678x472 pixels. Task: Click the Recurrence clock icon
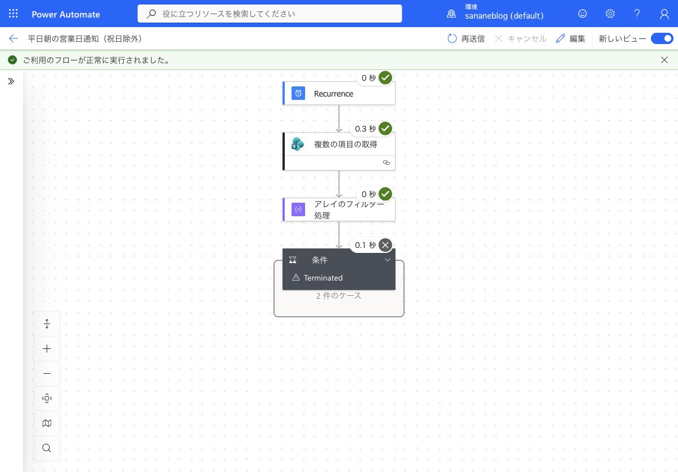(298, 93)
